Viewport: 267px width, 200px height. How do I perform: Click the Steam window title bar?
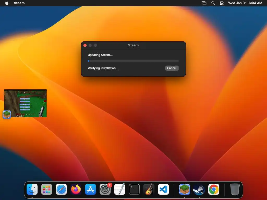point(133,45)
